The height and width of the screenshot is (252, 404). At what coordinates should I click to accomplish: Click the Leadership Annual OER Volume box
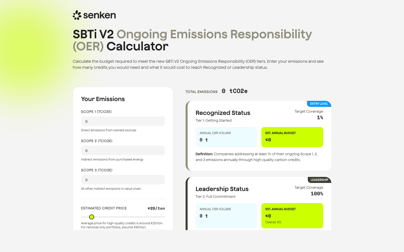[x=226, y=216]
